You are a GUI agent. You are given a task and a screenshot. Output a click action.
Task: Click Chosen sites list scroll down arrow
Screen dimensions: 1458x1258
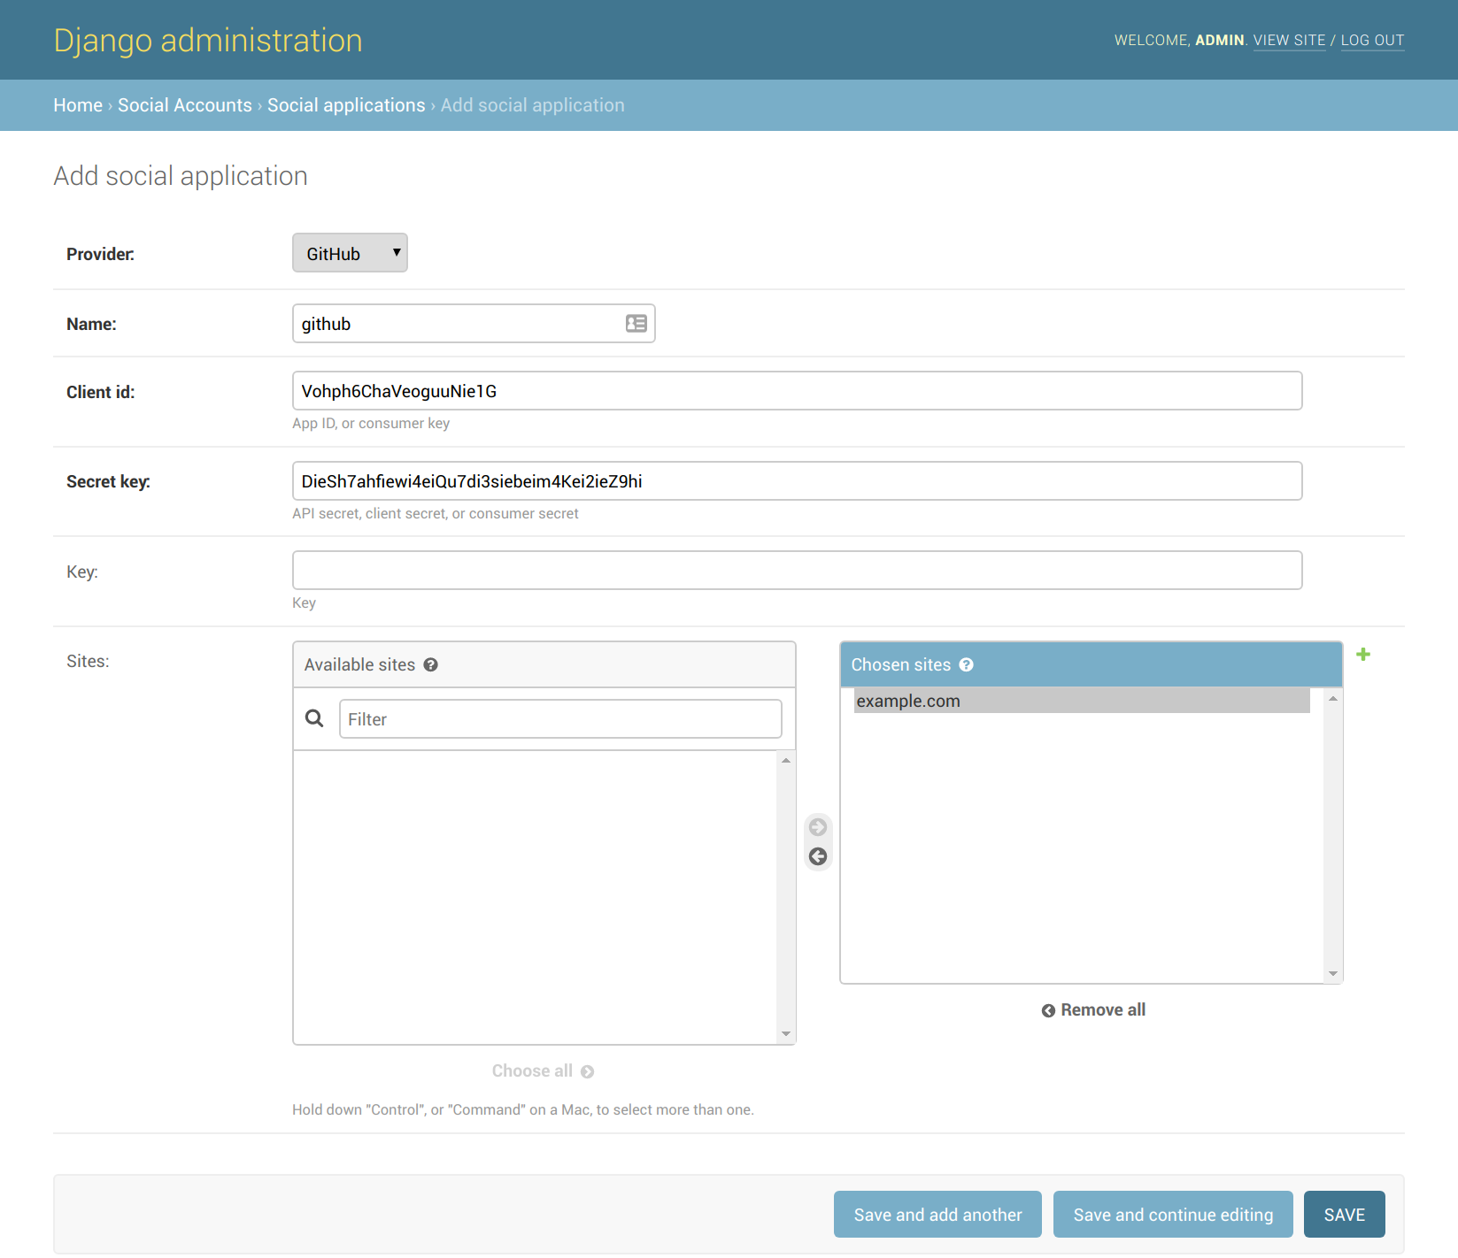(x=1333, y=973)
